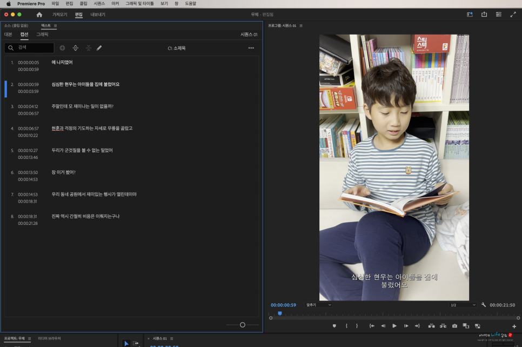
Task: Open Program Monitor settings wrench
Action: point(484,305)
